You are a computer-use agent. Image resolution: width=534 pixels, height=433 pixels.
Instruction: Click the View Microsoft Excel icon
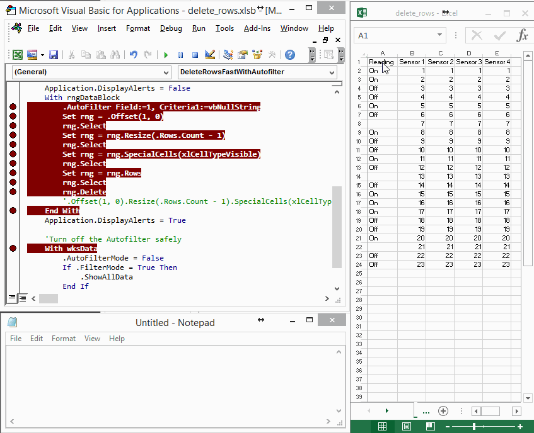point(18,55)
